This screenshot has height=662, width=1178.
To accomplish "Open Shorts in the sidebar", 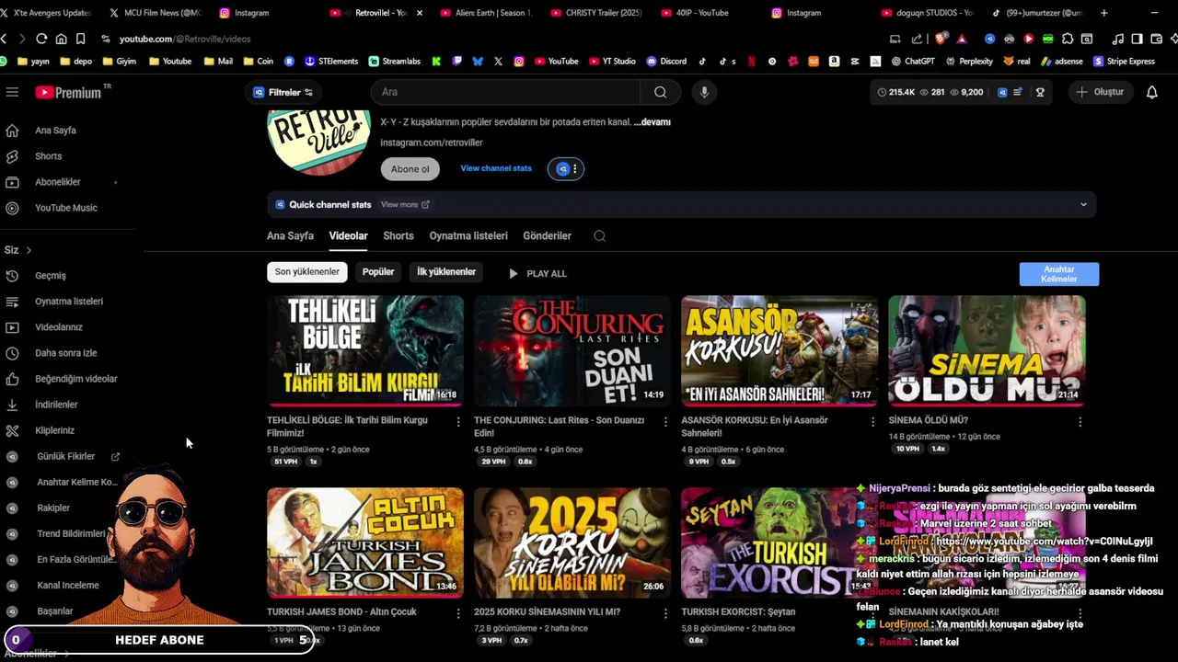I will (48, 156).
